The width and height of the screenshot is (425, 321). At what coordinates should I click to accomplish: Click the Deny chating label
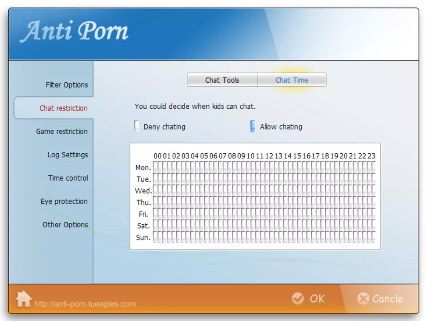click(164, 127)
